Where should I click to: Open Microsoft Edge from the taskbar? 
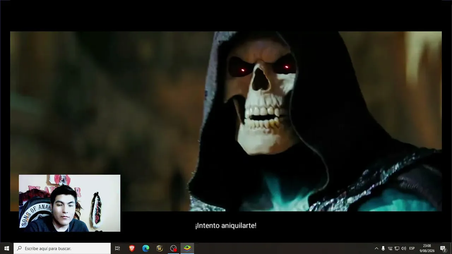pos(145,248)
